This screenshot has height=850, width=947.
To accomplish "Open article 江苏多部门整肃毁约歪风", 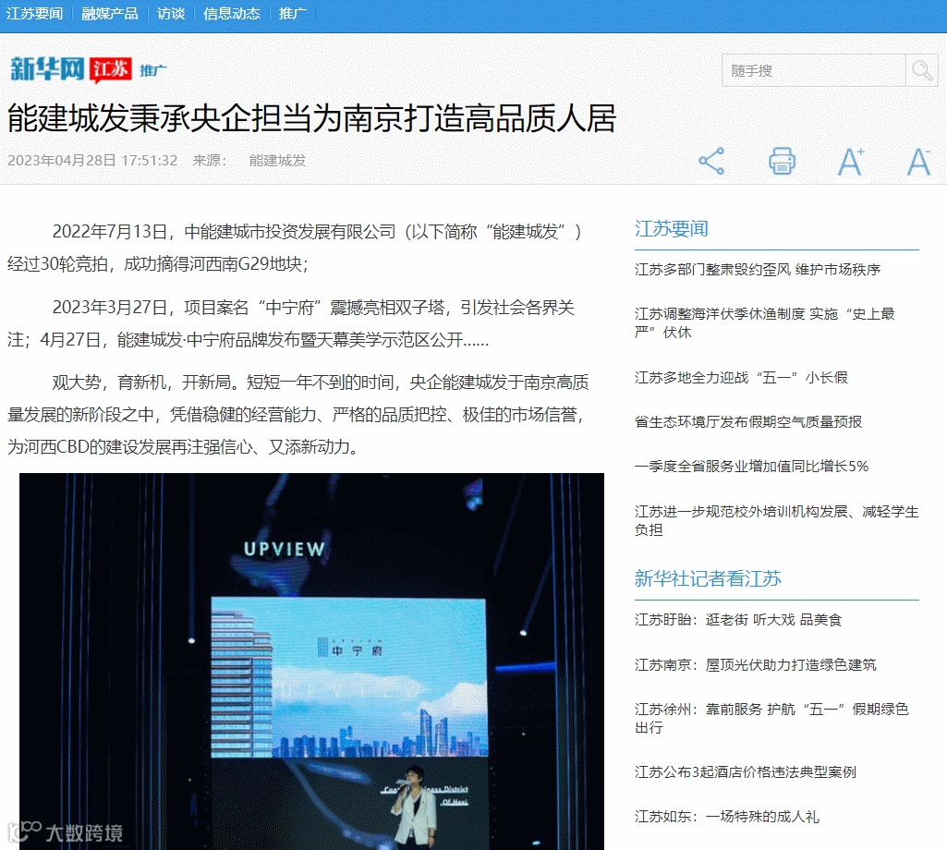I will point(758,270).
